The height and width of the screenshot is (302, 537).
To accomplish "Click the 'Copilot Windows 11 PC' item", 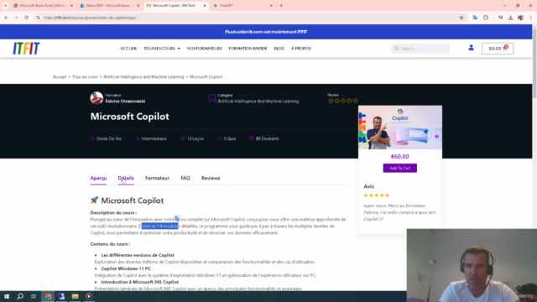I will click(x=126, y=268).
